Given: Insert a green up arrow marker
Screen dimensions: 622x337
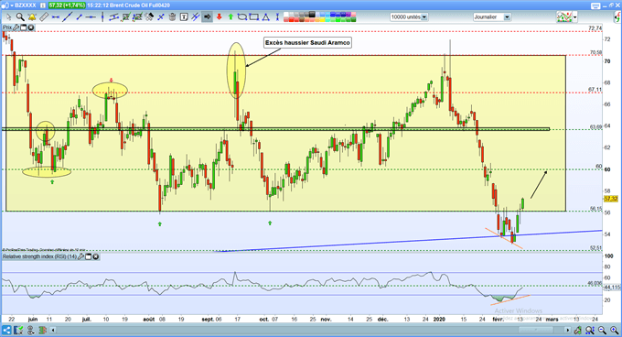Looking at the screenshot, I should [231, 17].
